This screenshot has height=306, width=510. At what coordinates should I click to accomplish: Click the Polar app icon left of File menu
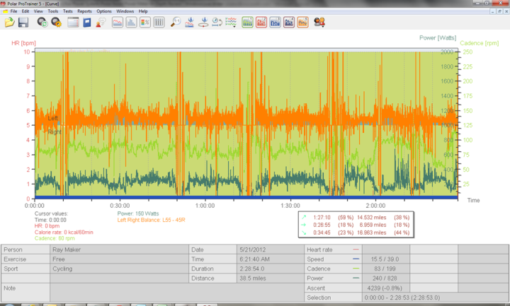point(5,11)
